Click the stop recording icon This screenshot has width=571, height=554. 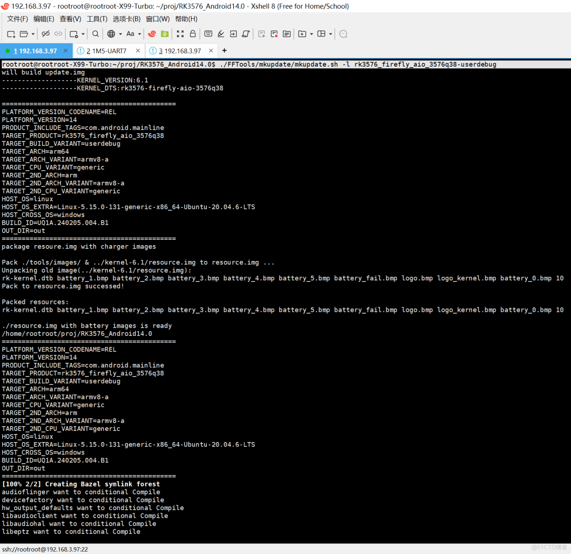click(274, 34)
